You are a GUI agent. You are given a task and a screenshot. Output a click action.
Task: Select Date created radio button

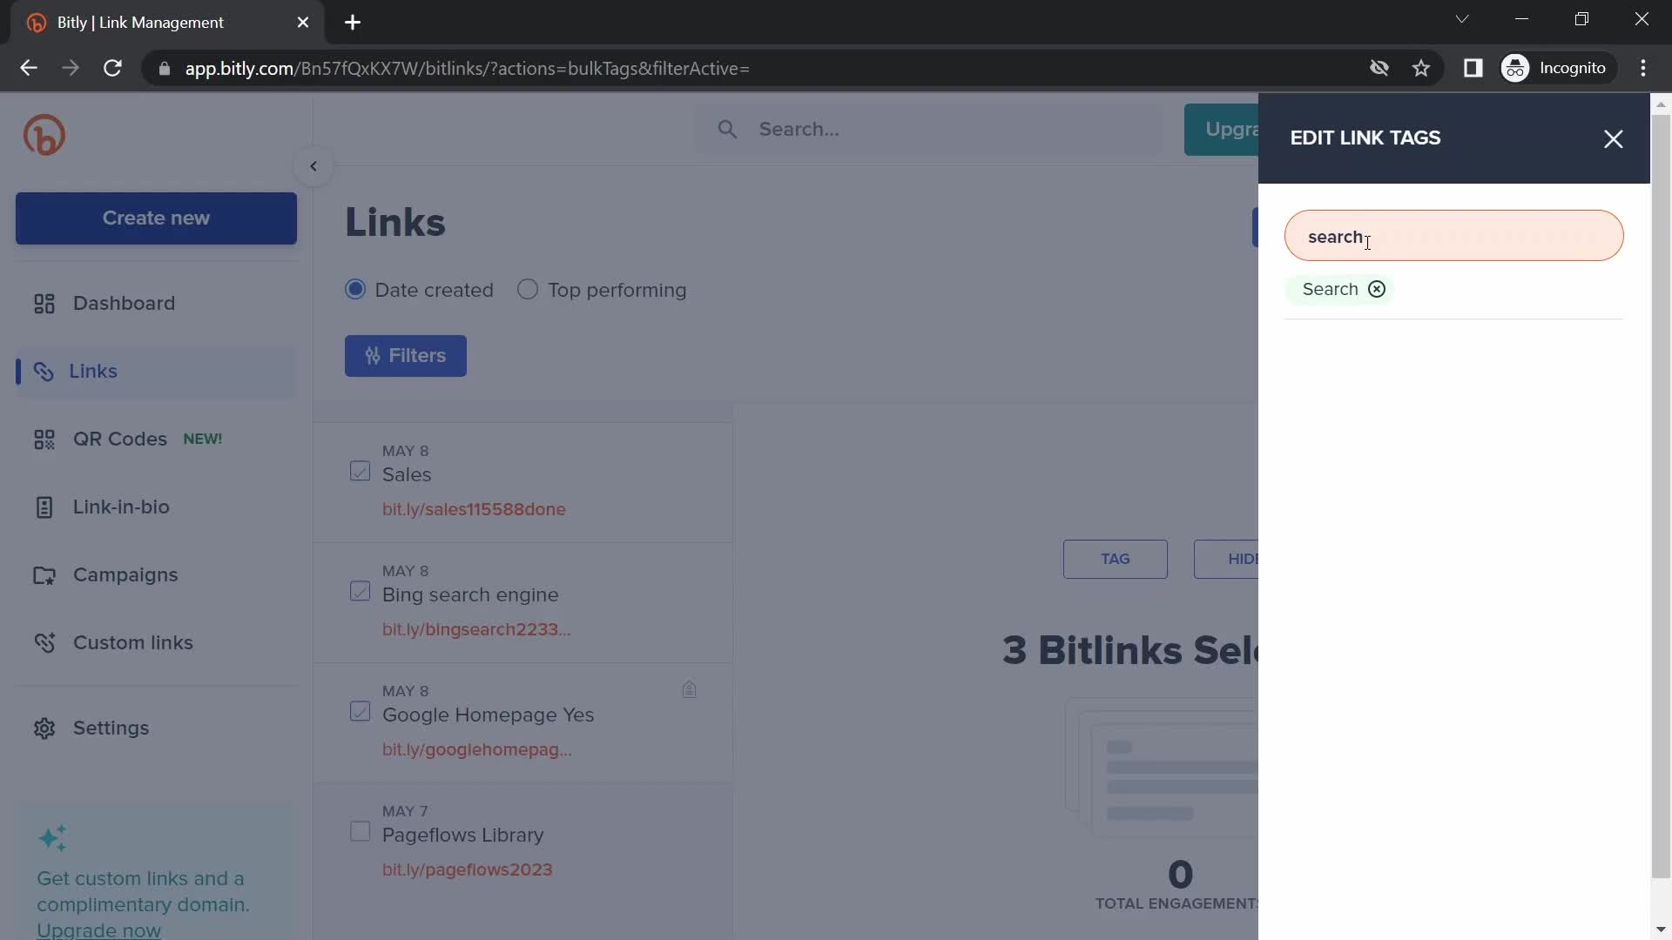[x=353, y=291]
